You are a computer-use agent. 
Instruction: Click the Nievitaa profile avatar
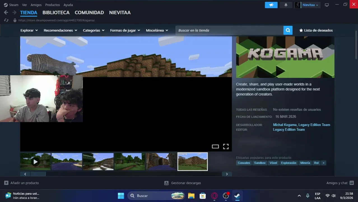point(298,5)
